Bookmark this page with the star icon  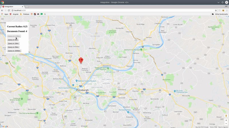[216, 11]
